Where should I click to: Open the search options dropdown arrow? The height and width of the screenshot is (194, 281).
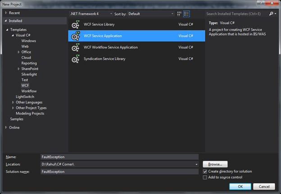(x=276, y=14)
